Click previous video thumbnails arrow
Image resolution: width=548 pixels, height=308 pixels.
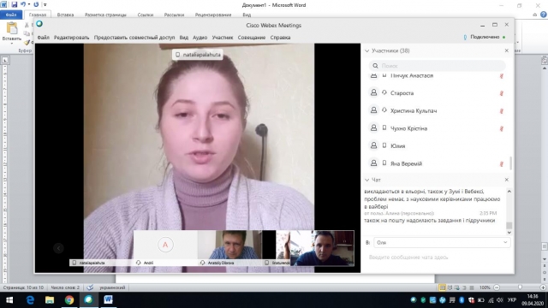(x=58, y=248)
